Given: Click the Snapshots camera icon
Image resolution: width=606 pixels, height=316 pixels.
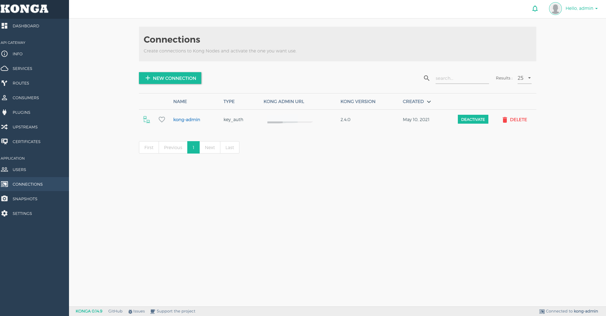Looking at the screenshot, I should pyautogui.click(x=4, y=199).
